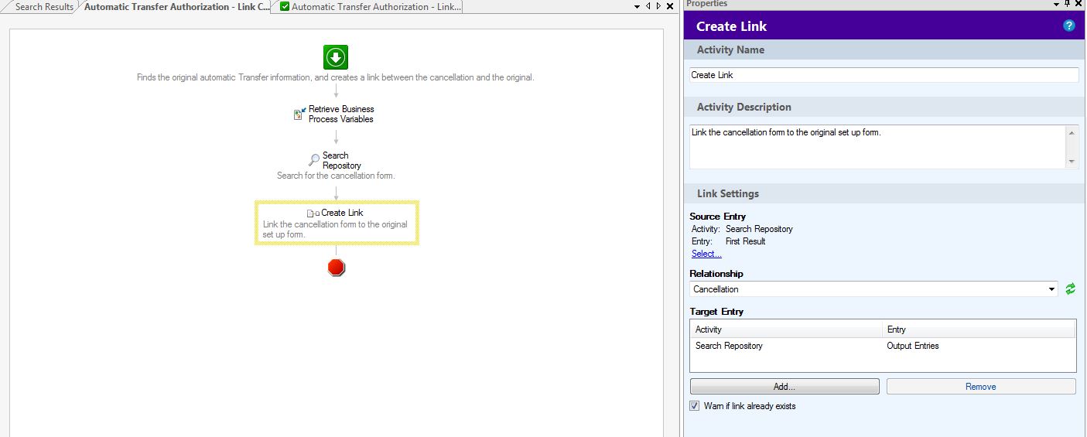Click Remove button for Target Entry
This screenshot has height=437, width=1087.
(x=981, y=387)
